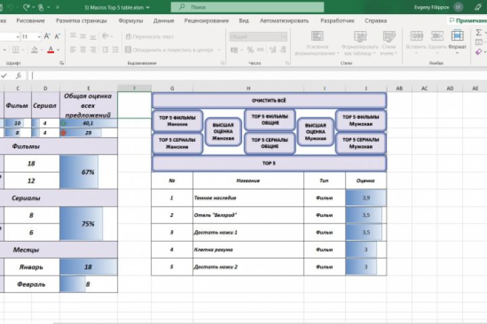The width and height of the screenshot is (487, 324).
Task: Open Форматировать как таблицу gallery
Action: pos(360,43)
